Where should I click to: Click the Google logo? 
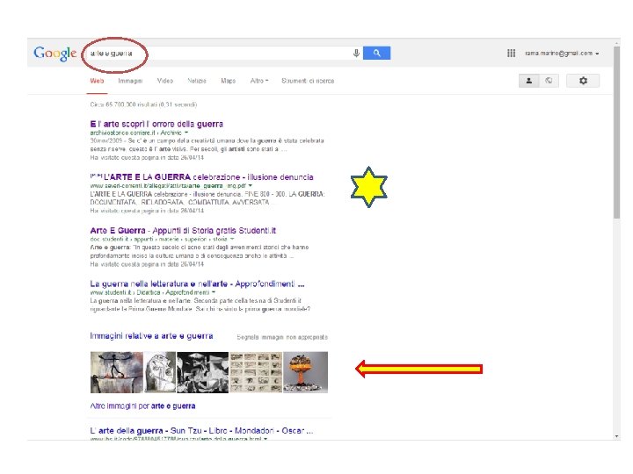click(55, 54)
